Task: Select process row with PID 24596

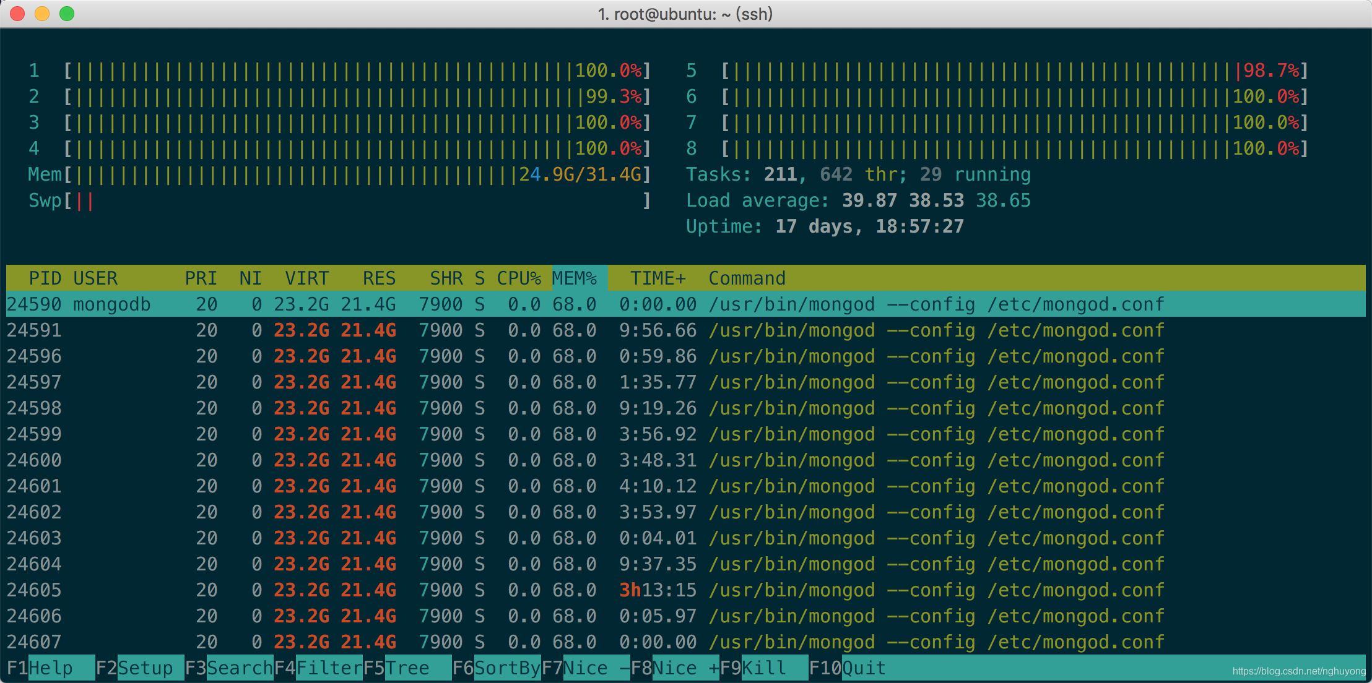Action: [686, 356]
